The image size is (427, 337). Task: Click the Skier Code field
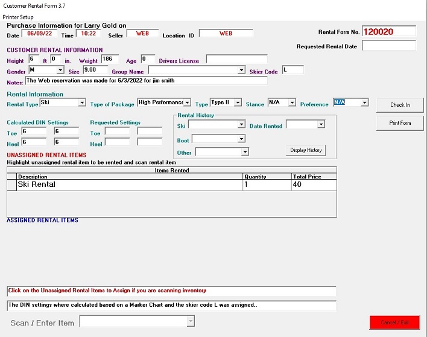click(293, 71)
